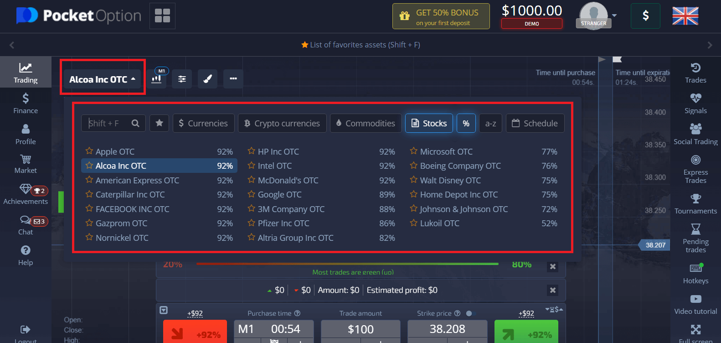Toggle a-z sorting button
The image size is (721, 343).
(490, 123)
